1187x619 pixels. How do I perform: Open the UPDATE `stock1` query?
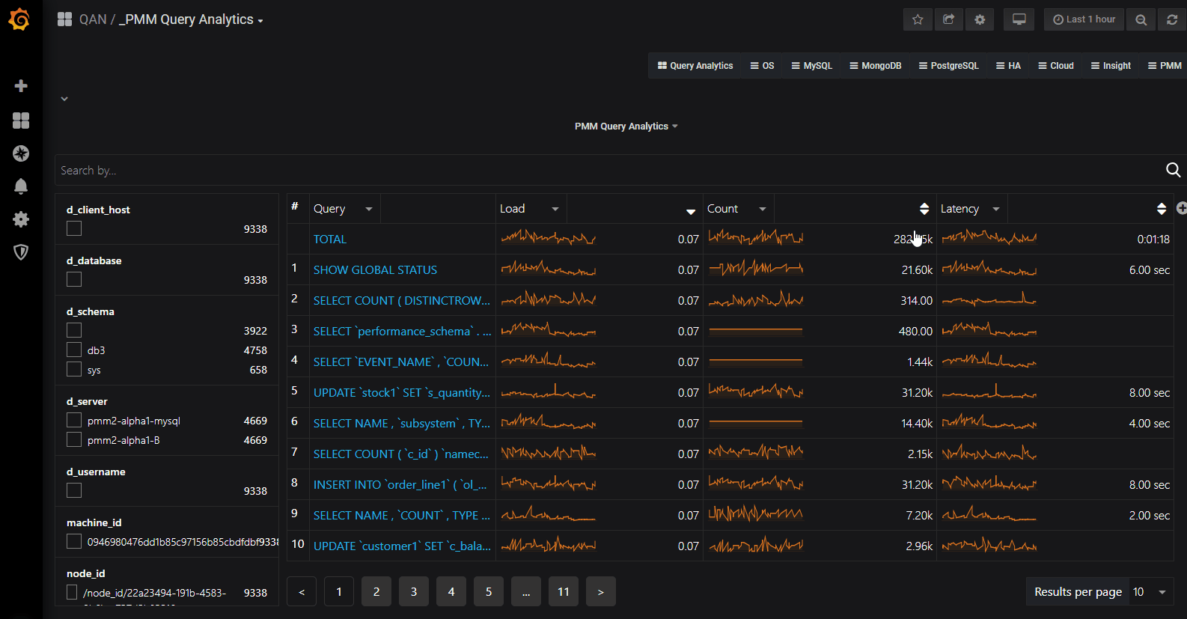coord(402,393)
